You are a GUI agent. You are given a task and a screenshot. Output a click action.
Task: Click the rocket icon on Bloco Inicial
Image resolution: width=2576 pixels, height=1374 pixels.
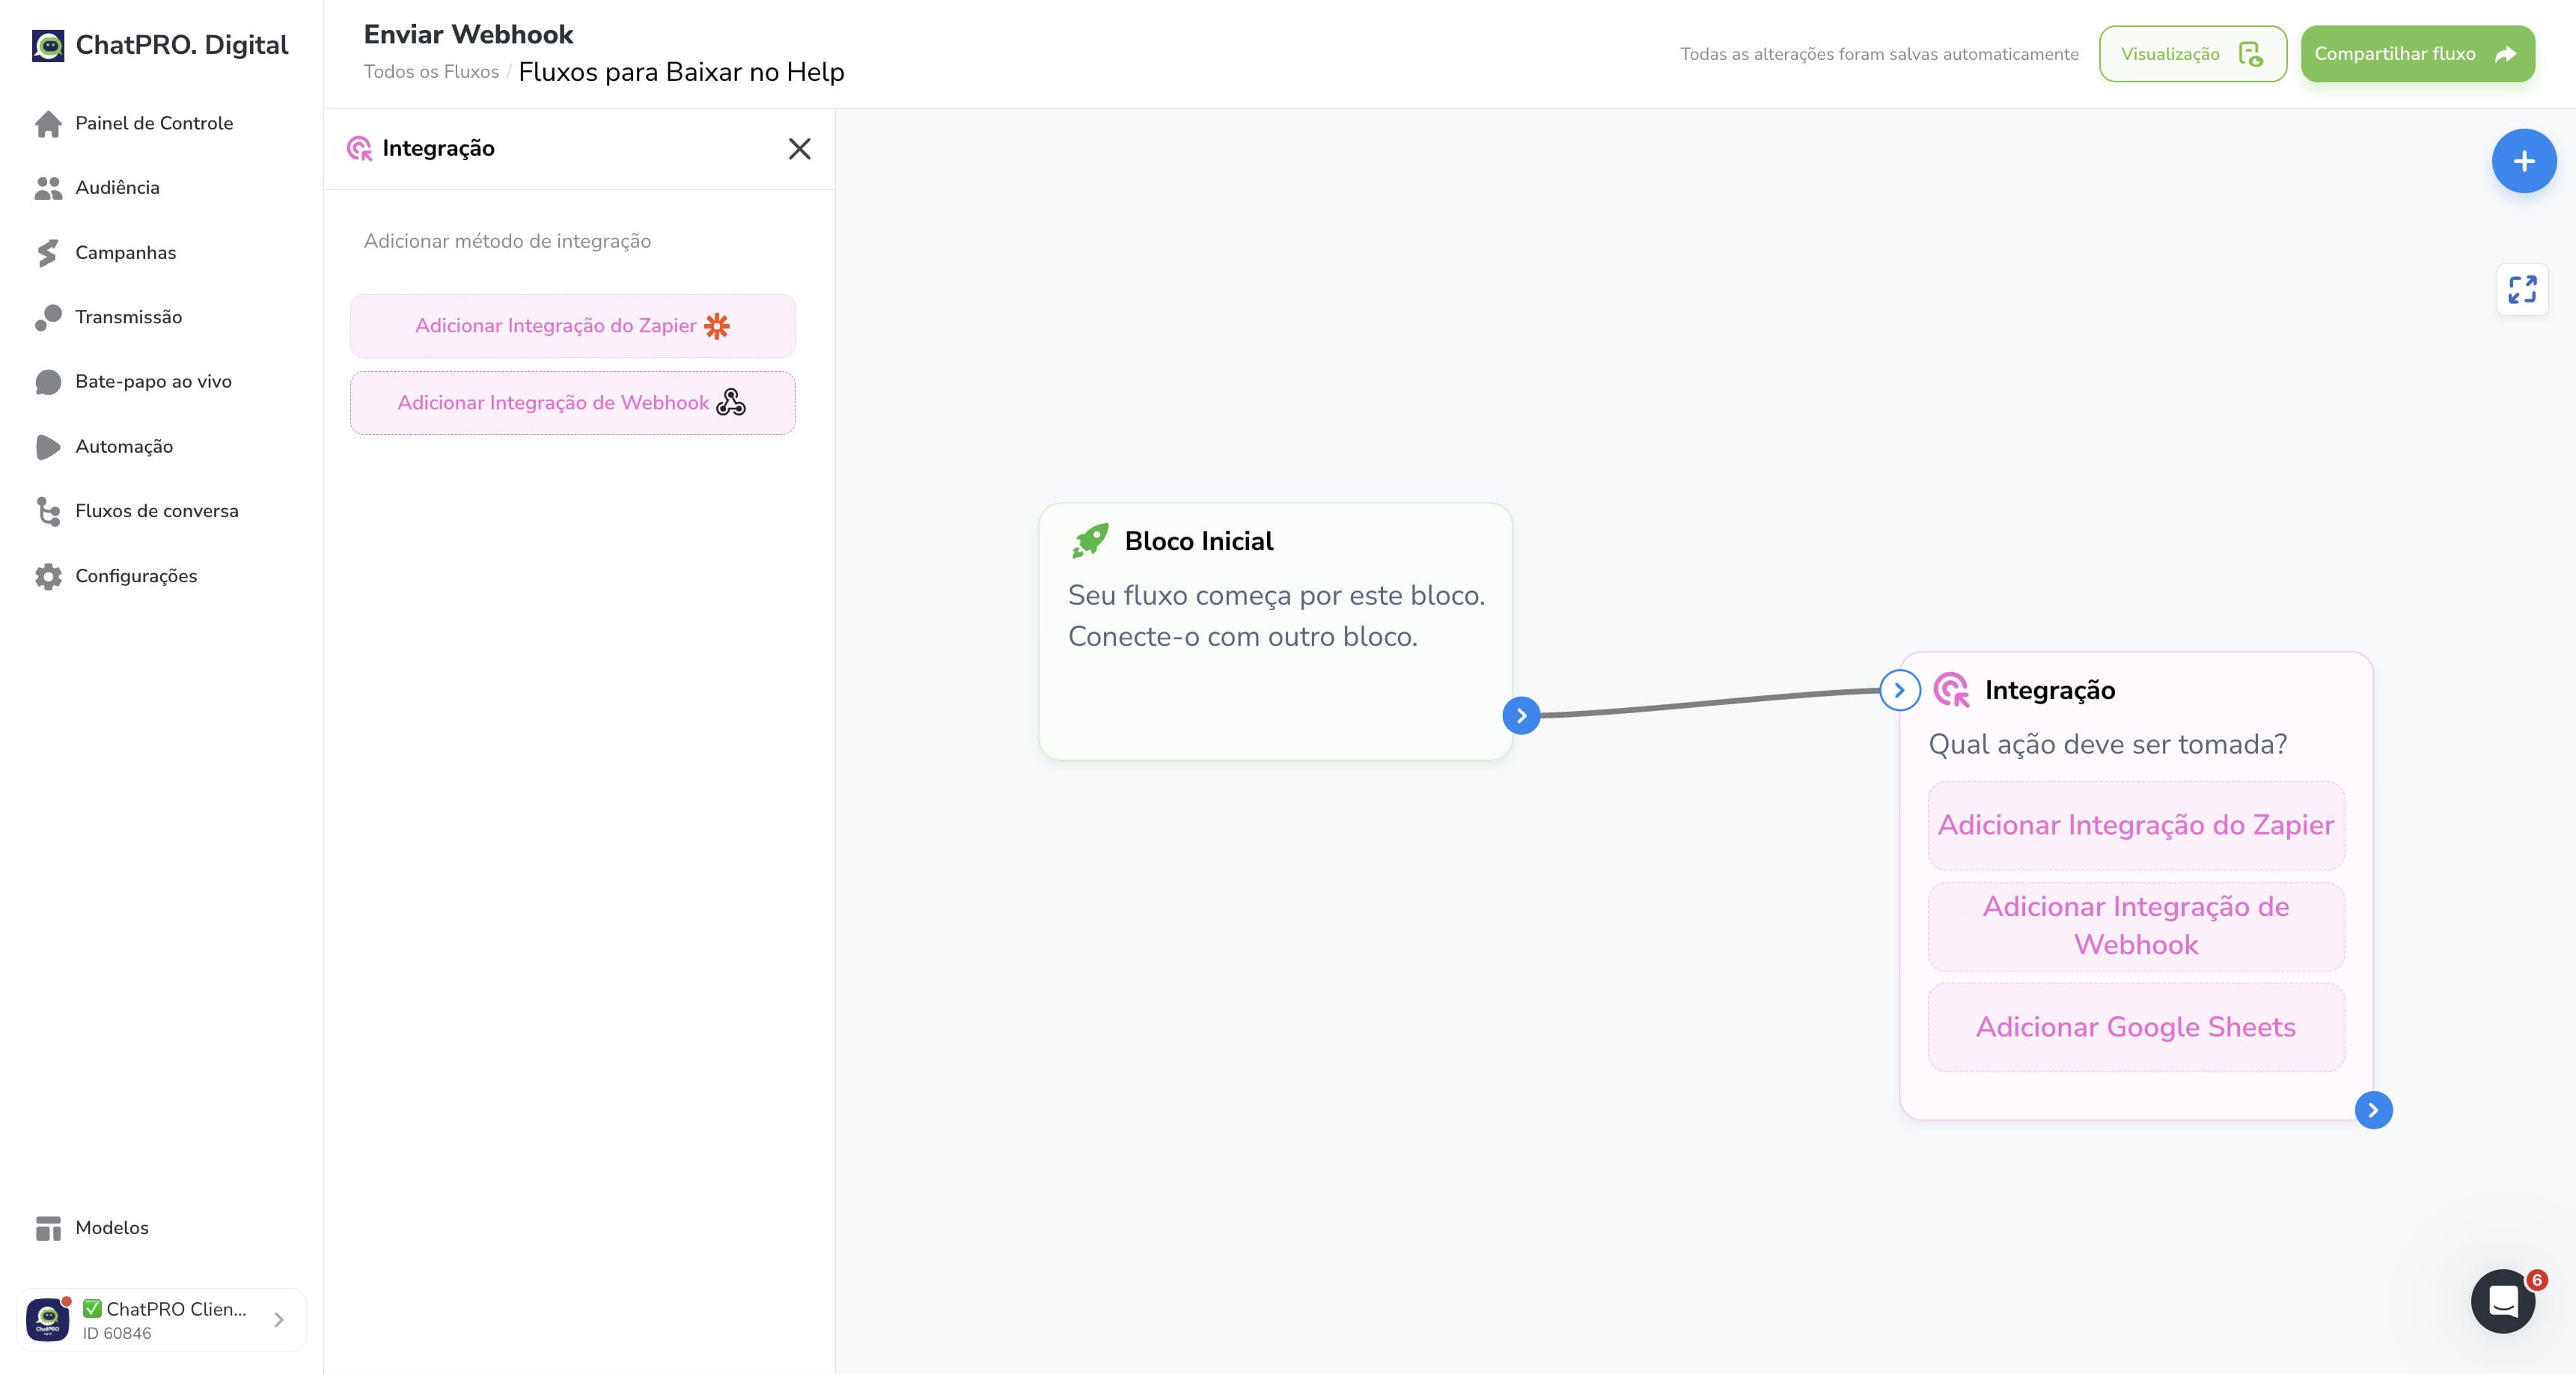coord(1090,541)
